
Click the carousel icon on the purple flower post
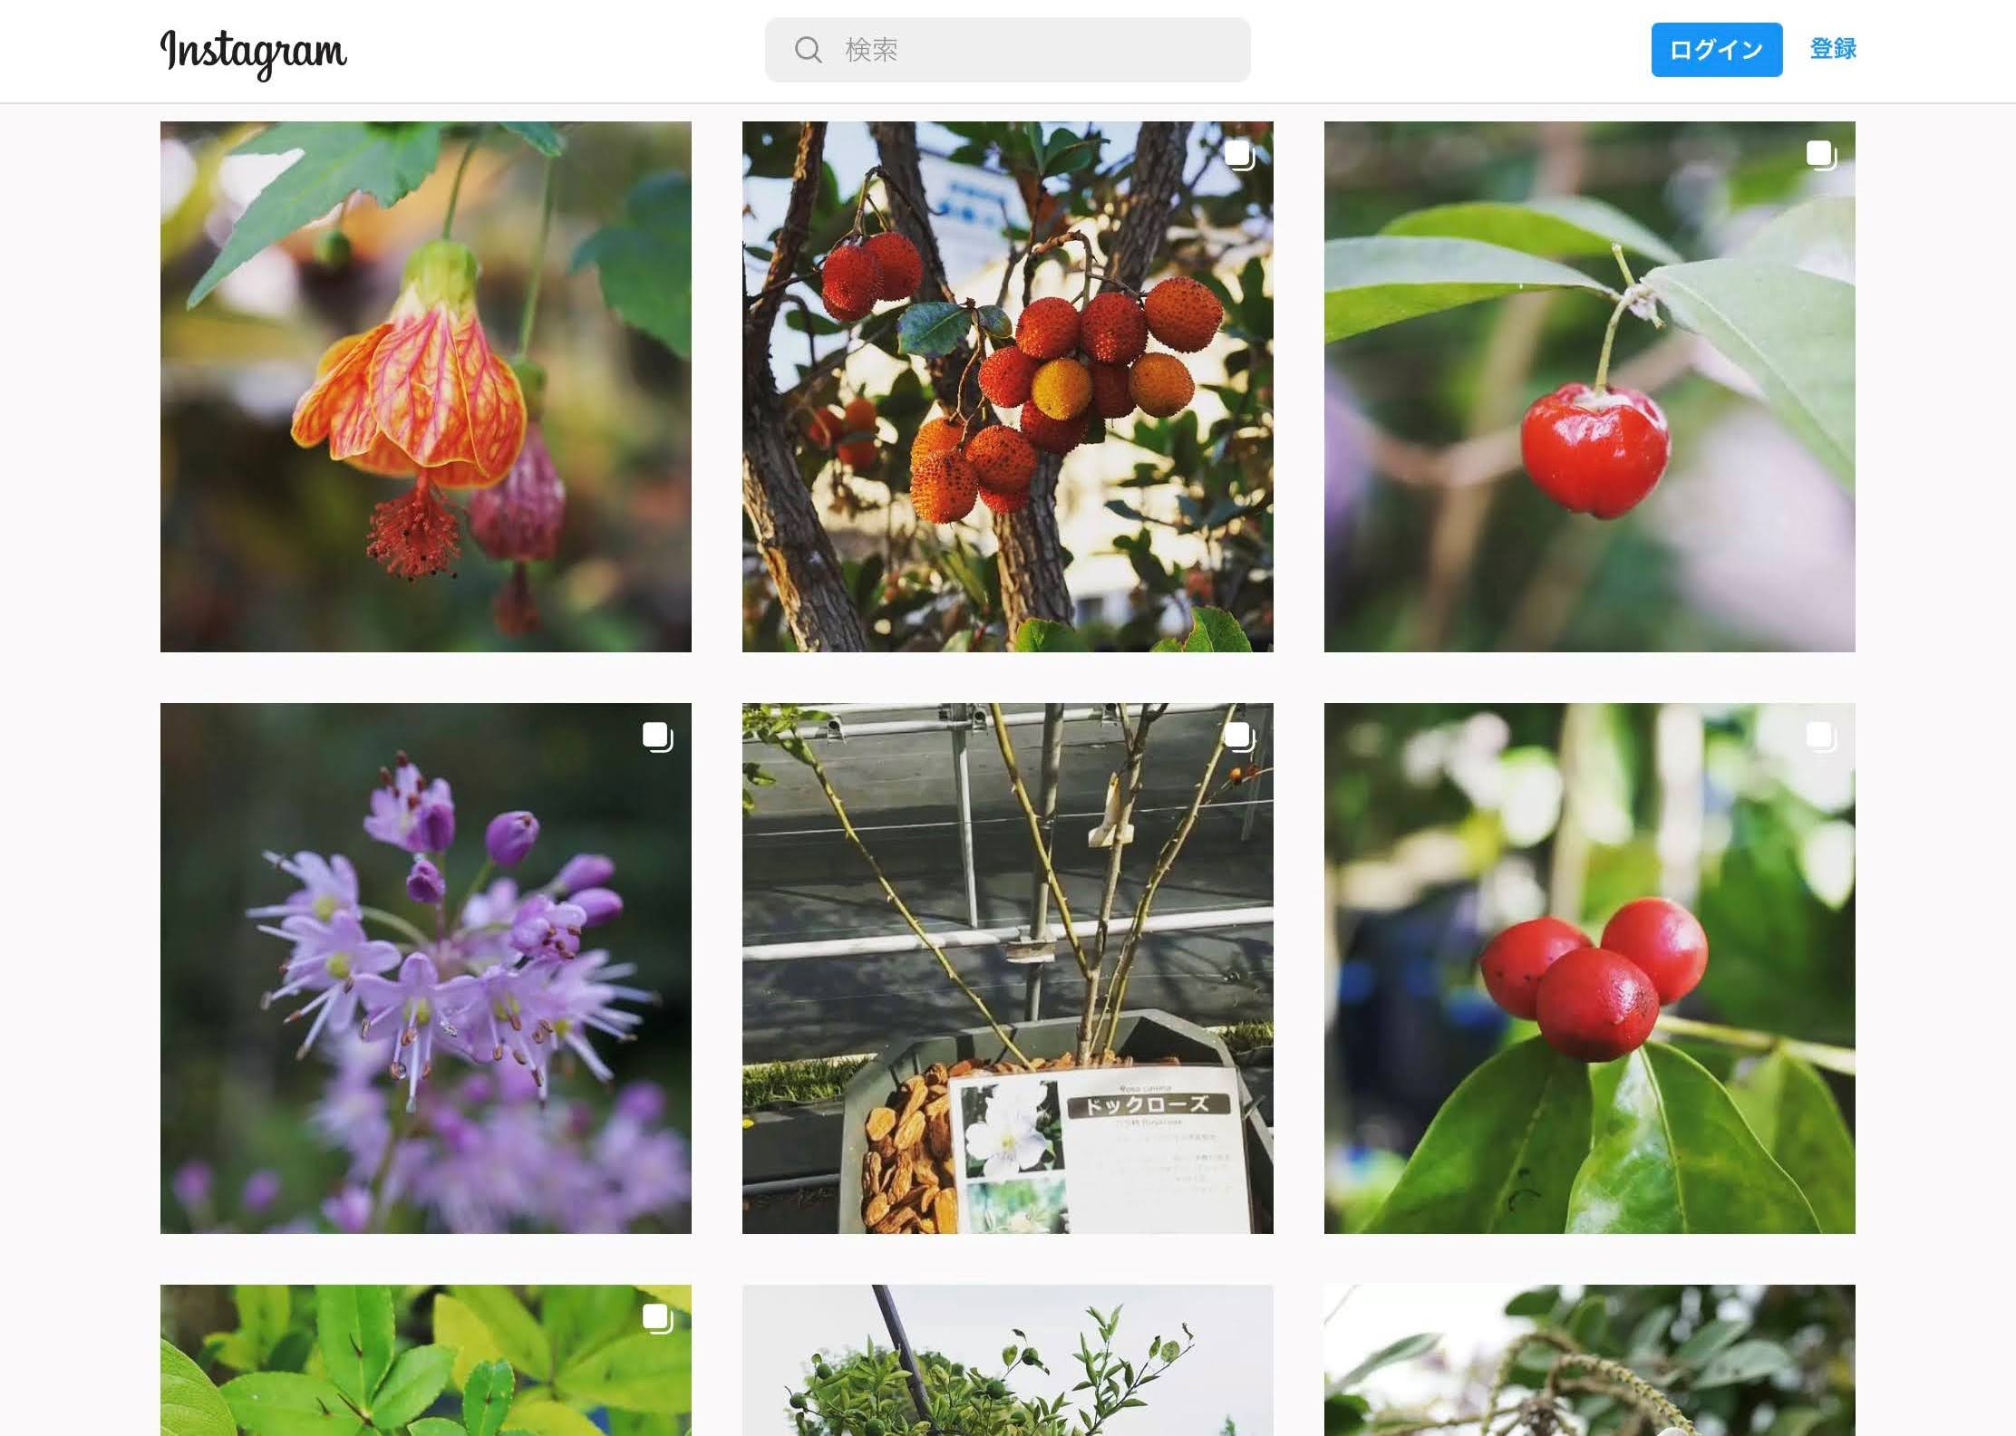[657, 737]
